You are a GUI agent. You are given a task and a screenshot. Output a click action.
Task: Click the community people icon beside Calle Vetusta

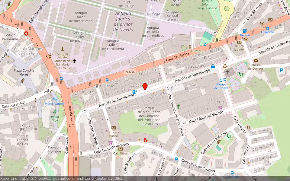pyautogui.click(x=248, y=127)
